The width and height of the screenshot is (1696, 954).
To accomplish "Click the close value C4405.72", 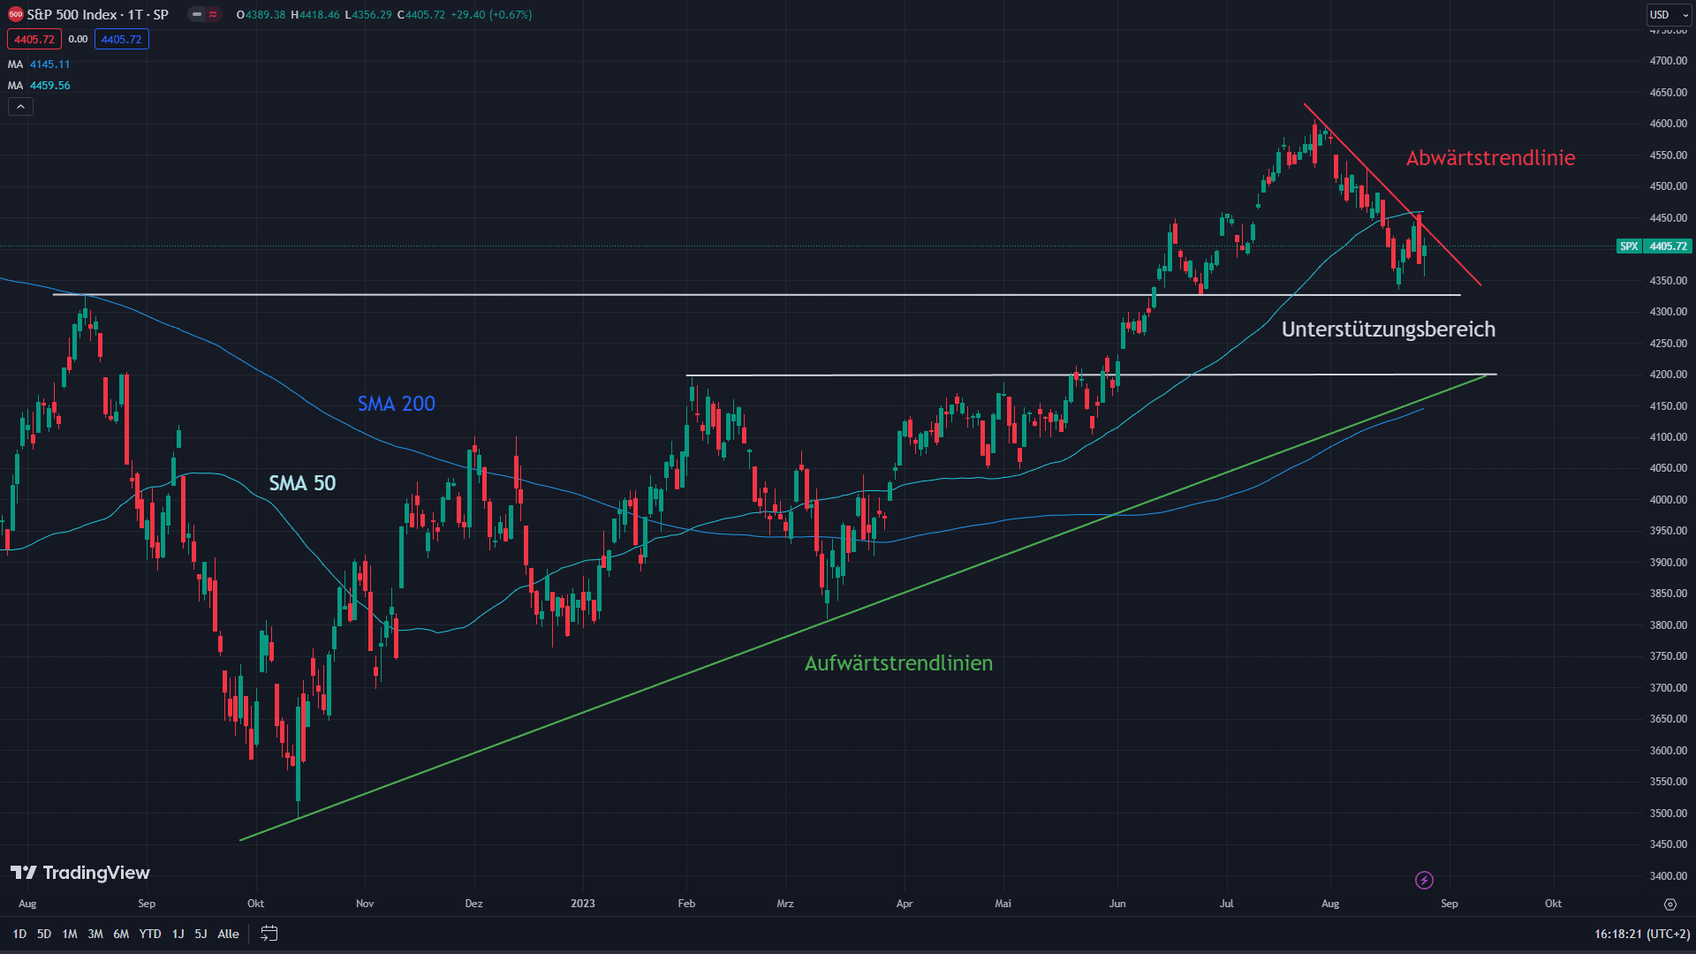I will (x=421, y=15).
